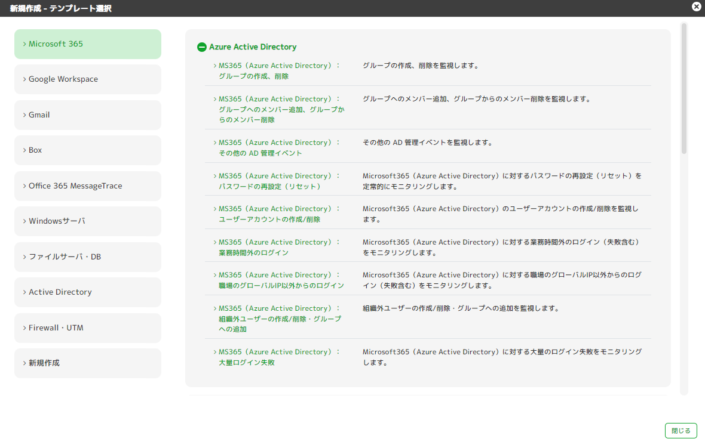Click chevron beside 業務時間外のログイン template
Screen dimensions: 705x442
(215, 242)
